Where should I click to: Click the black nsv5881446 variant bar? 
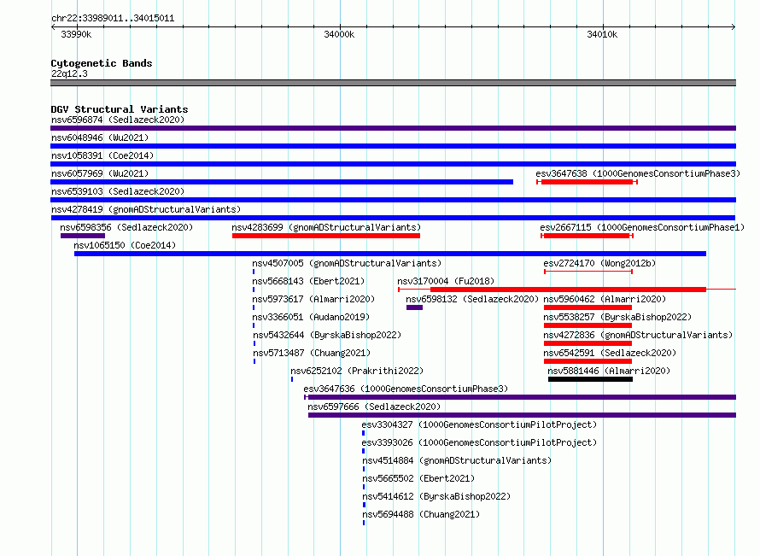tap(590, 379)
